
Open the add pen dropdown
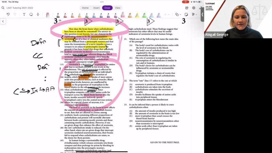click(167, 15)
